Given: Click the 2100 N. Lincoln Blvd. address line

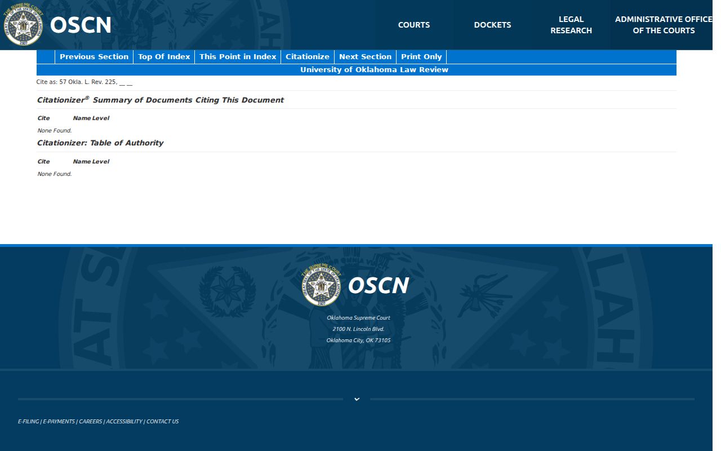Looking at the screenshot, I should coord(358,329).
